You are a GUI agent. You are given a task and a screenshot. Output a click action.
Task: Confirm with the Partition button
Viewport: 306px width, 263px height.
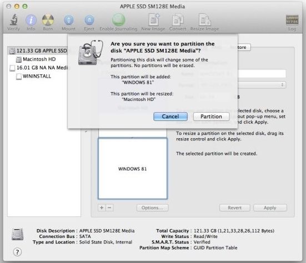(211, 117)
